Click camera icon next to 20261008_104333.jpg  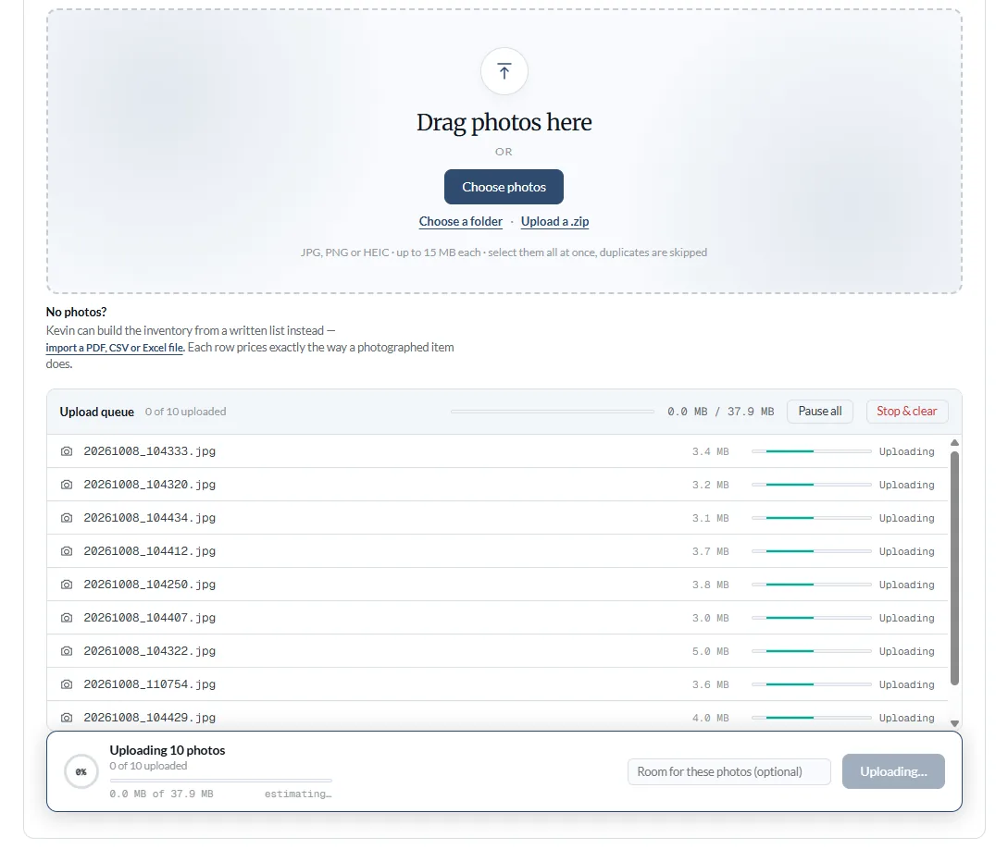(x=67, y=451)
